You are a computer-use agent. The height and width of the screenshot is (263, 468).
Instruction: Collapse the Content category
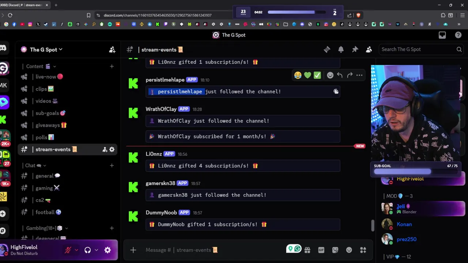point(41,66)
